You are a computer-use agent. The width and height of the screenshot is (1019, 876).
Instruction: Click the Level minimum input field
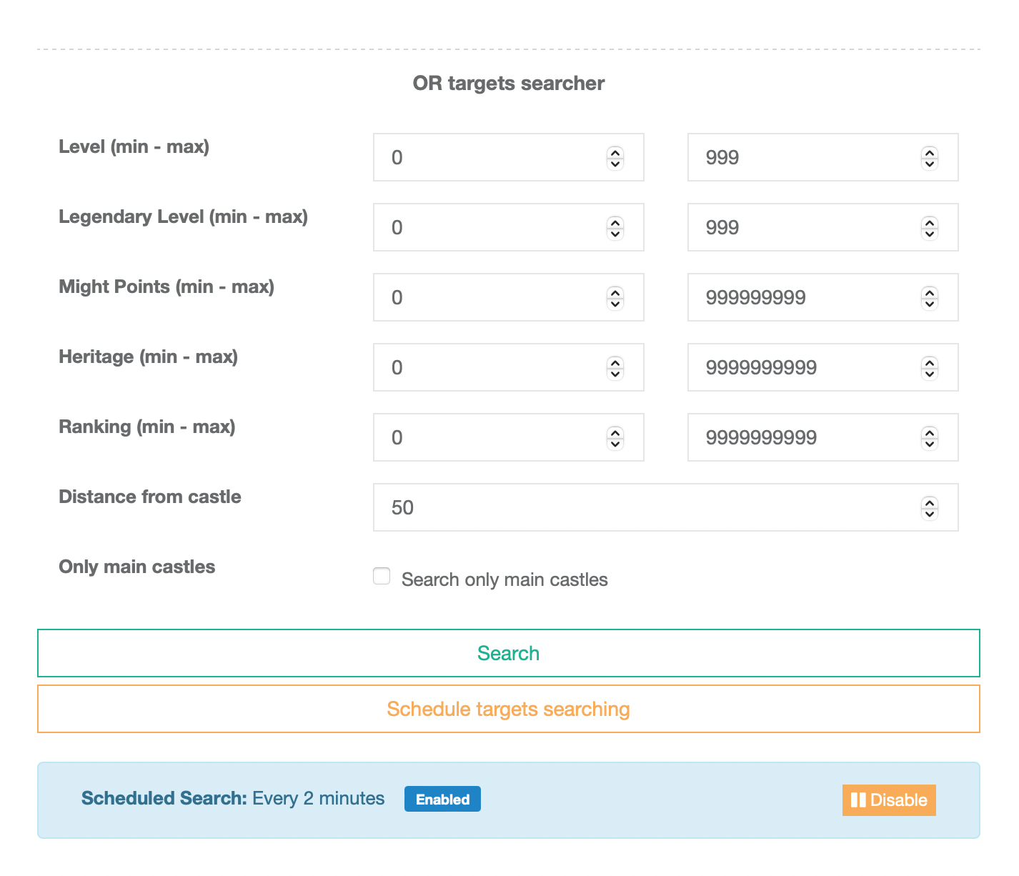pos(493,158)
